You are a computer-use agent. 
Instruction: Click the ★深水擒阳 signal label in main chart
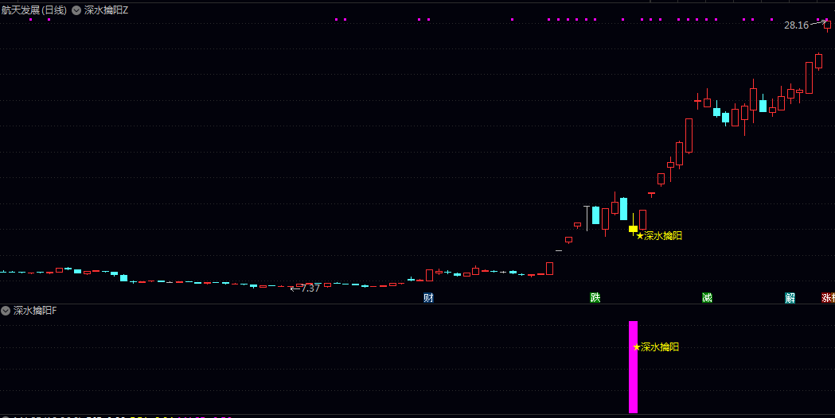(659, 235)
